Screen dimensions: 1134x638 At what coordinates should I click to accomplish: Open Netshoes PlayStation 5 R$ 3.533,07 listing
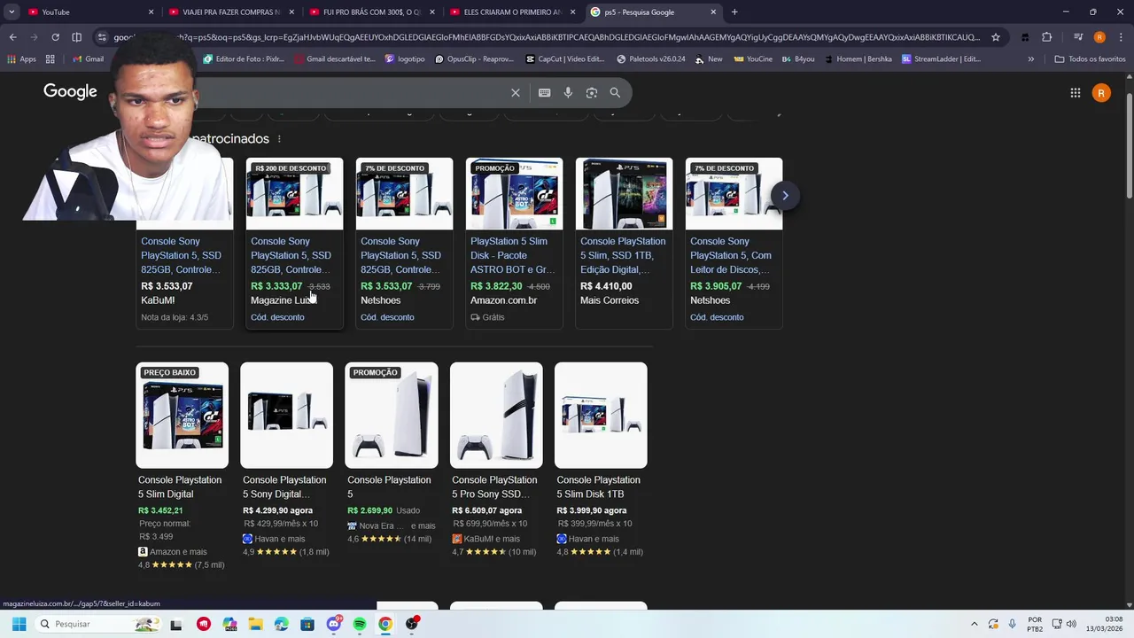tap(404, 243)
